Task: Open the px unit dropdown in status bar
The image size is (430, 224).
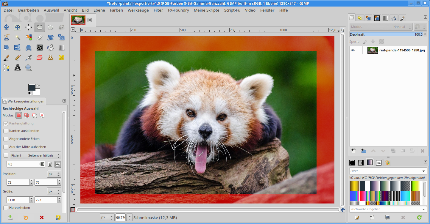Action: click(x=107, y=217)
